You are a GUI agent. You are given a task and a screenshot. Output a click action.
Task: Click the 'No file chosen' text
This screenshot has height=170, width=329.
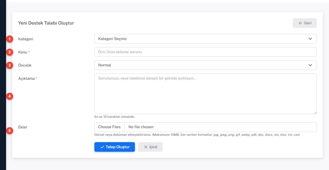click(141, 127)
